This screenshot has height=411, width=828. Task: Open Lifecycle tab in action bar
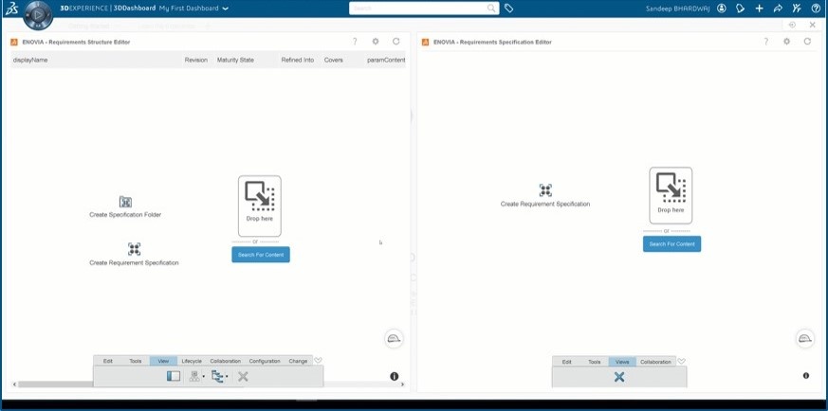[192, 361]
